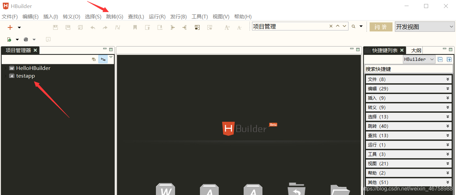Click the greyed page icon with forward arrow

pos(210,27)
